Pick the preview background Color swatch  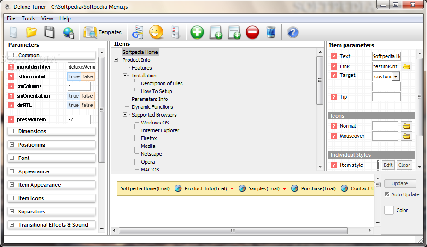(x=389, y=210)
